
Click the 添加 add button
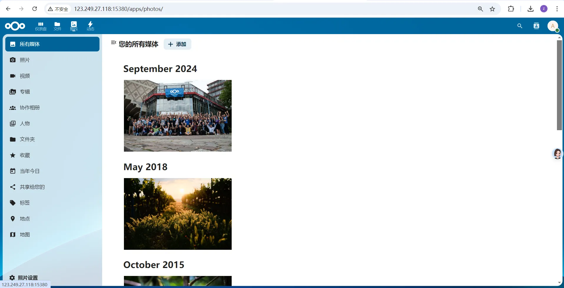pyautogui.click(x=177, y=44)
